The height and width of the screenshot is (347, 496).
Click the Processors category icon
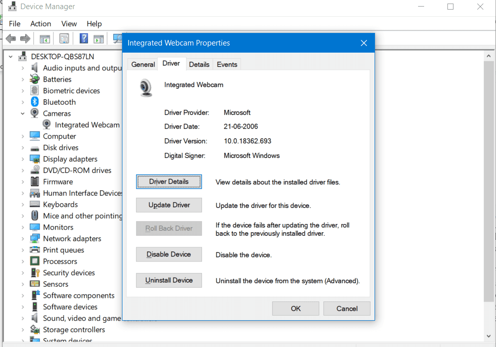pyautogui.click(x=34, y=261)
